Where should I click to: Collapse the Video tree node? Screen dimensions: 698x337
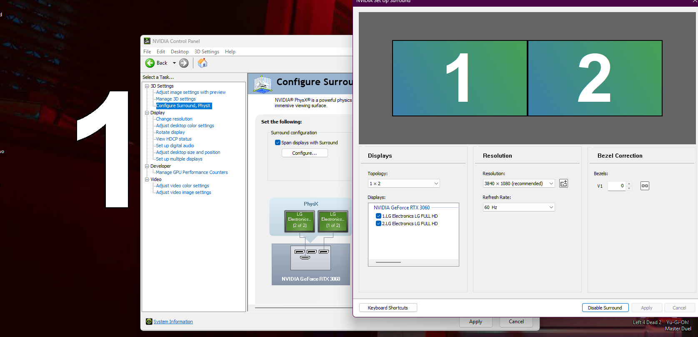(147, 179)
